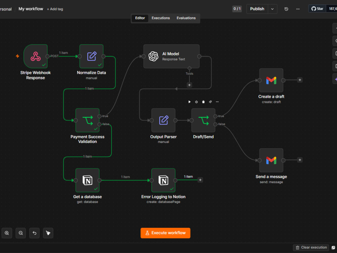
Task: Open the Get a database Notion node
Action: pyautogui.click(x=87, y=180)
